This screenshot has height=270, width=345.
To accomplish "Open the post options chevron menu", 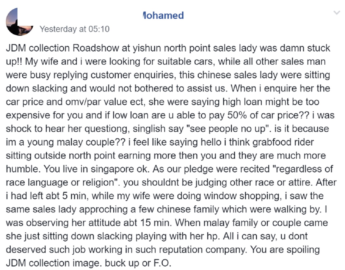I will [337, 13].
